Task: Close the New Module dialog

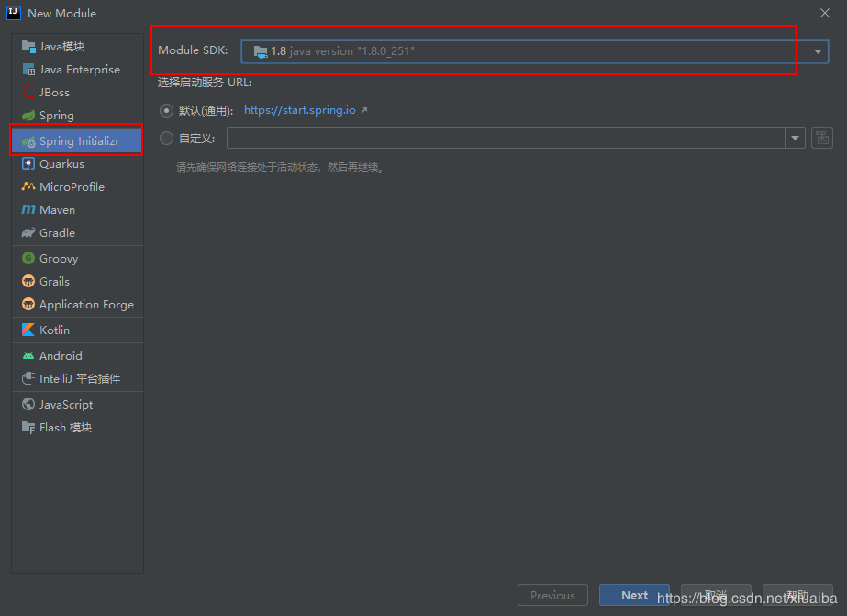Action: click(x=825, y=13)
